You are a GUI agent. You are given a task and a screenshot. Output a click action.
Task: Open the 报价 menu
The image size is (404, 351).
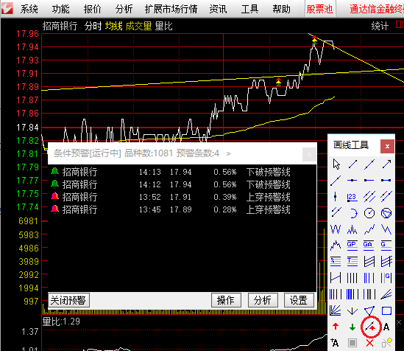click(92, 10)
